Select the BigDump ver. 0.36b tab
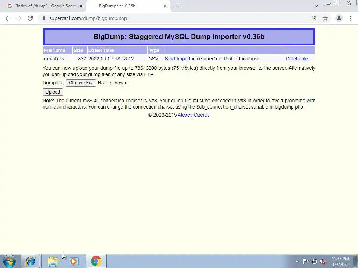Viewport: 358px width, 268px height. click(129, 6)
